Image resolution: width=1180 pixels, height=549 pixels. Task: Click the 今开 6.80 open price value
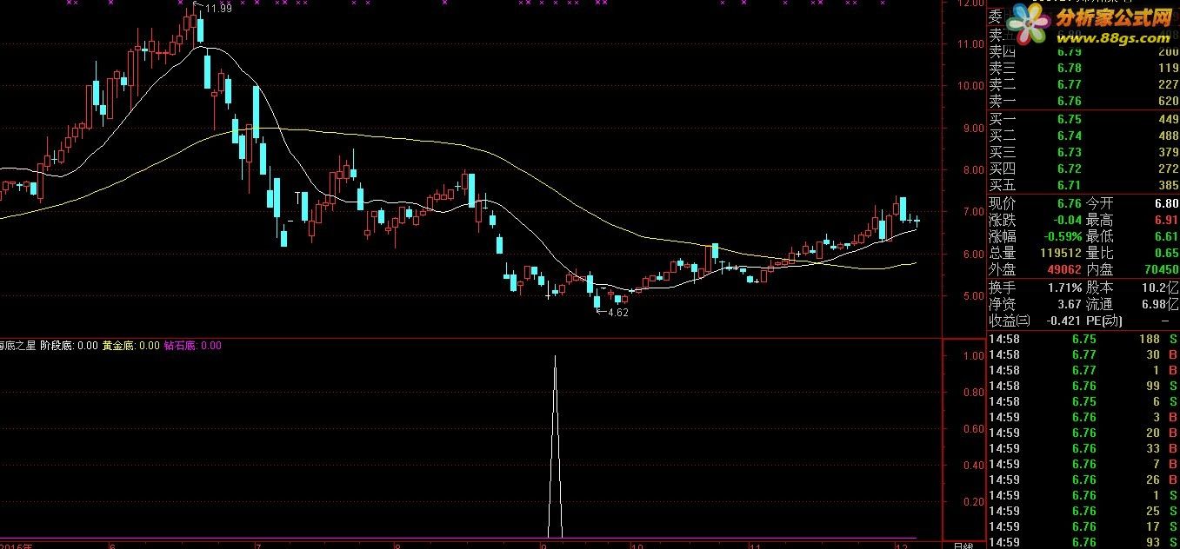click(x=1166, y=202)
